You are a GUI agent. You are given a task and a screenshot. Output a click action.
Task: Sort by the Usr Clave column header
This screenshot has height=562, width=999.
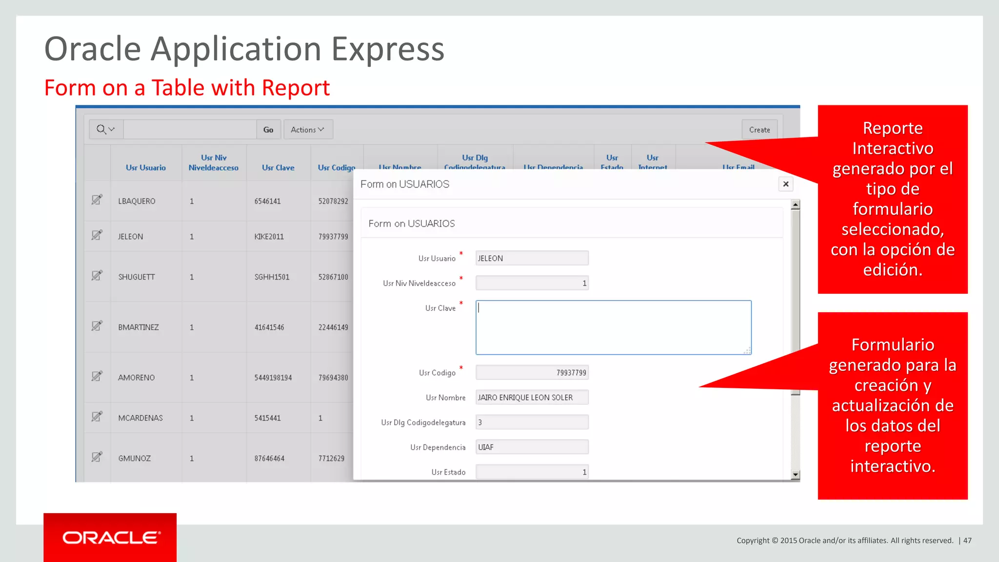pyautogui.click(x=278, y=167)
